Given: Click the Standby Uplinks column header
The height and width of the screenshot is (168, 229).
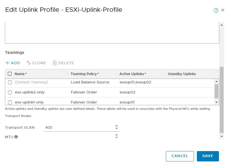Looking at the screenshot, I should tap(182, 74).
